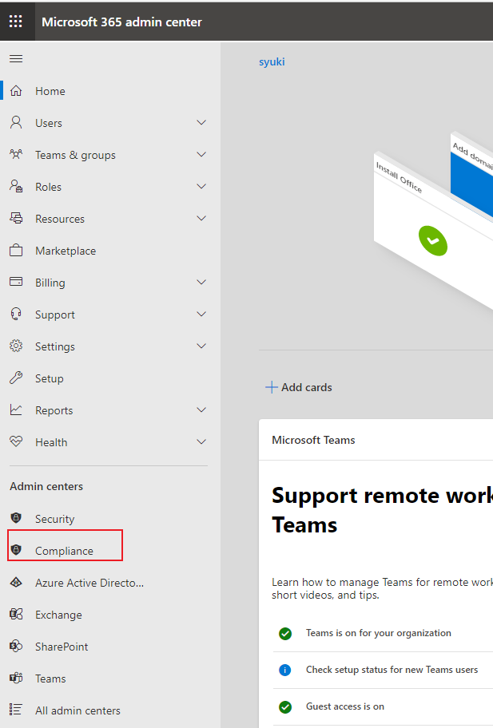Open the Exchange admin center

pyautogui.click(x=58, y=615)
